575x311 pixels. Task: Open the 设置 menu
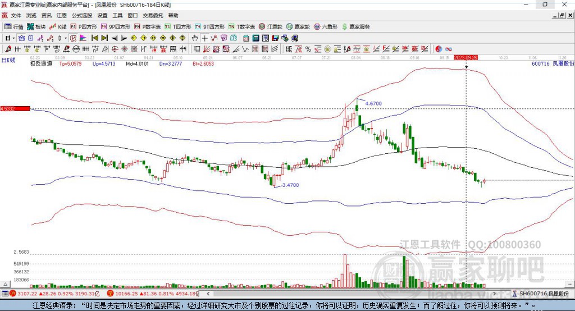102,15
